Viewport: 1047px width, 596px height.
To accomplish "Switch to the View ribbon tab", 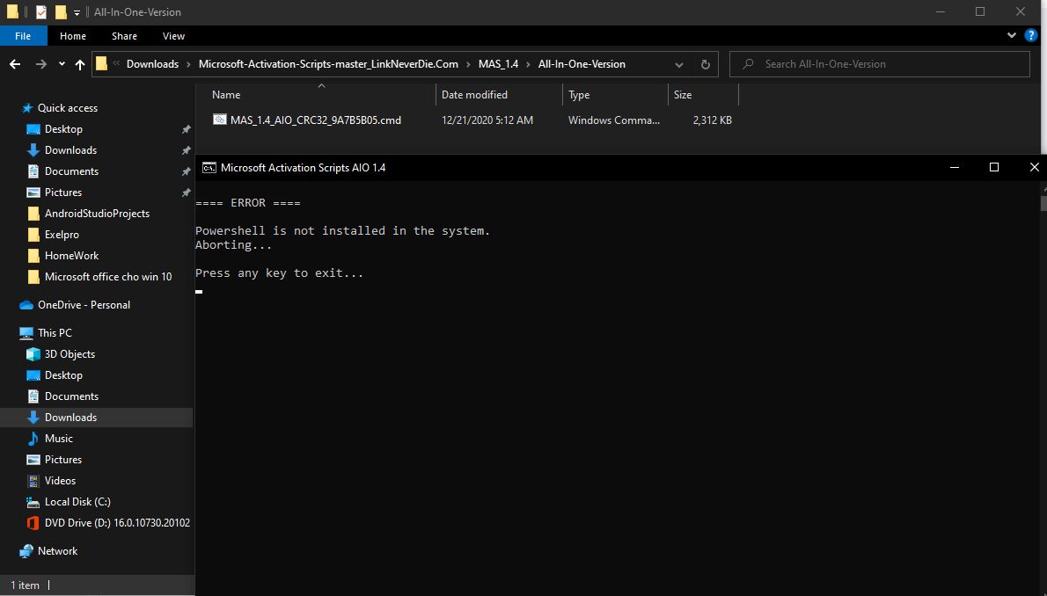I will (x=173, y=36).
